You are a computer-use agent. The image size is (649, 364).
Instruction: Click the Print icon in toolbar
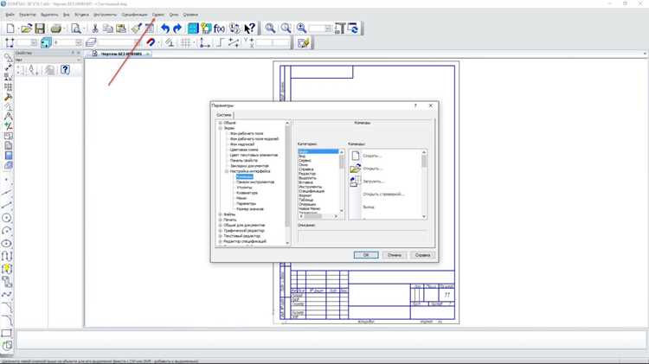(56, 29)
